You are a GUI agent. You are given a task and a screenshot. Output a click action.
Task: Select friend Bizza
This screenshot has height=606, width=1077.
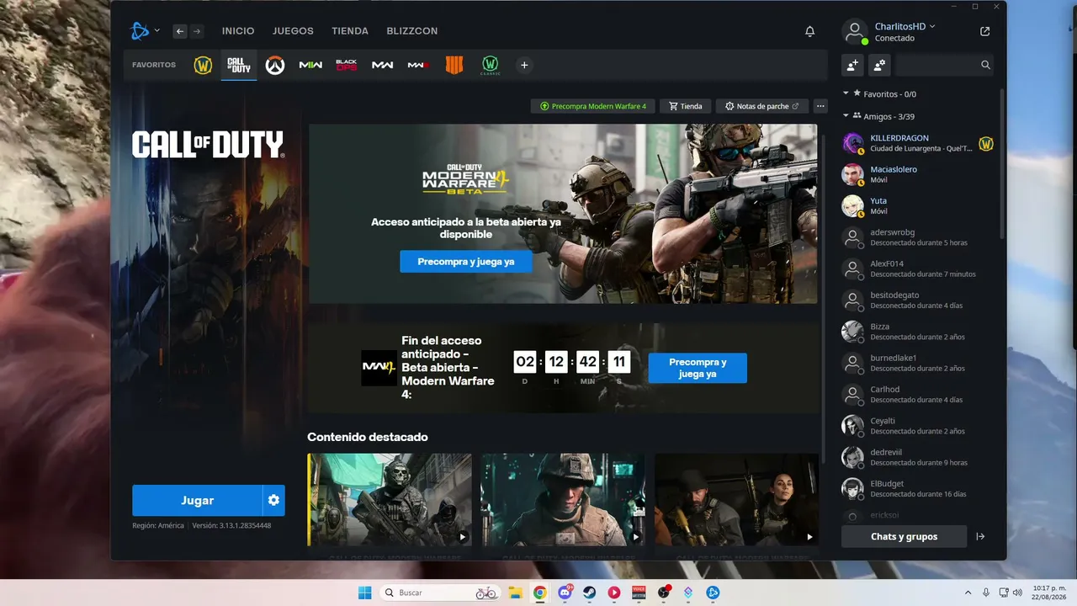click(x=918, y=332)
